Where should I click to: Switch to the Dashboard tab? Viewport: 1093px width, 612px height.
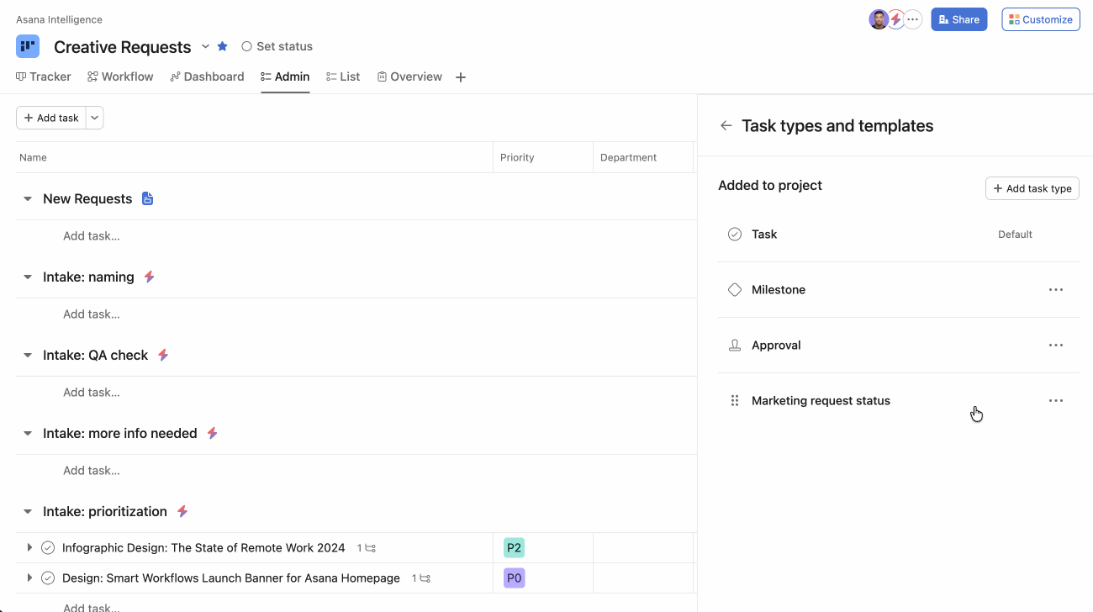pos(207,76)
